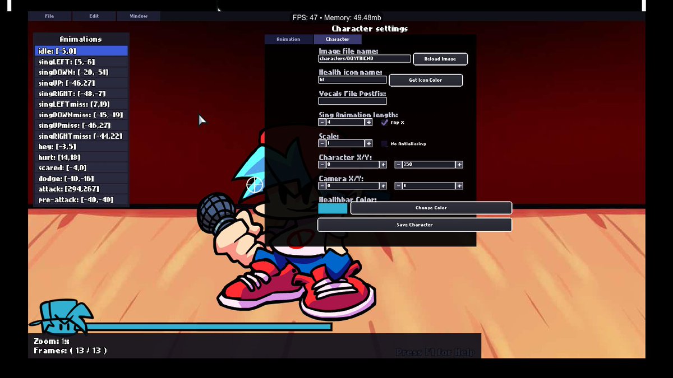
Task: Click the Vocals File Postfix field
Action: pos(352,101)
